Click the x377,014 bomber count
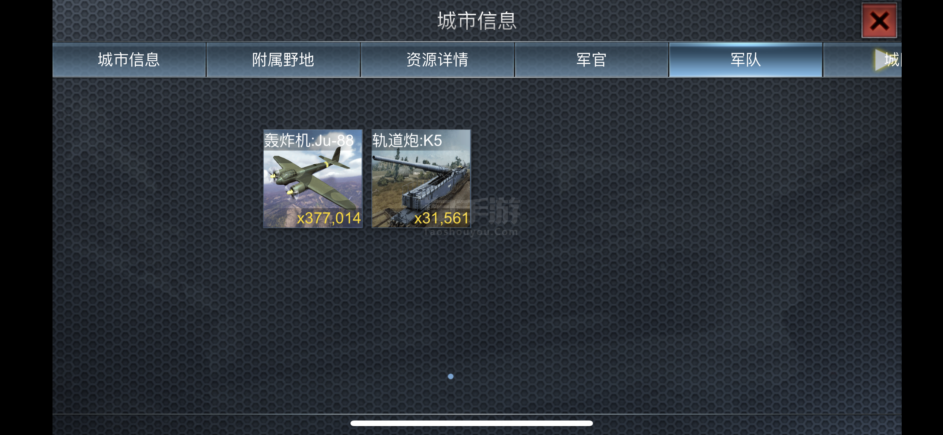The height and width of the screenshot is (435, 943). 329,218
